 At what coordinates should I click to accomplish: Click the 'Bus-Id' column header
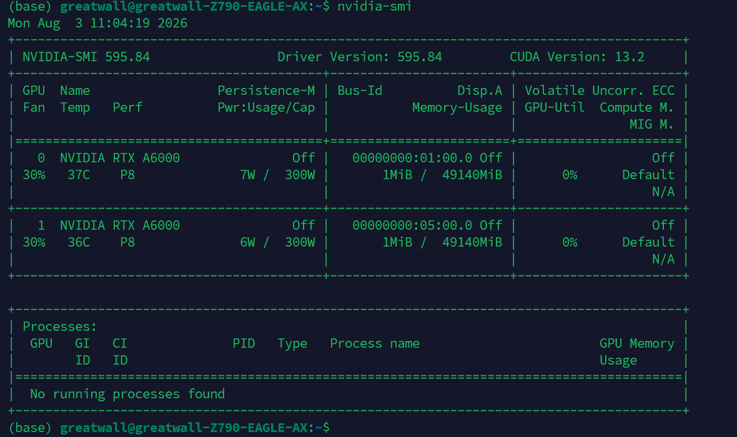[x=360, y=91]
